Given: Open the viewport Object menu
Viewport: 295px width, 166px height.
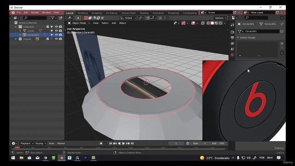Looking at the screenshot, I should click(x=123, y=23).
